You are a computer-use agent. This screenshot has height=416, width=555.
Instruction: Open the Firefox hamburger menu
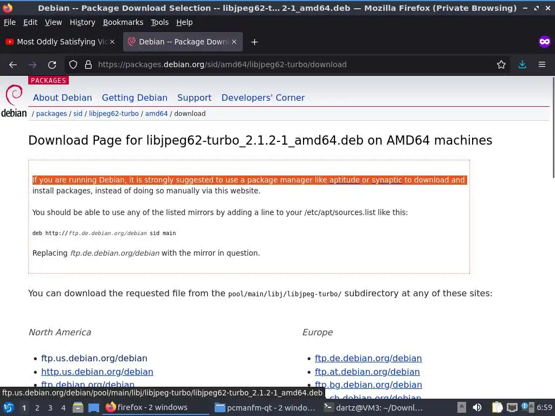click(542, 65)
